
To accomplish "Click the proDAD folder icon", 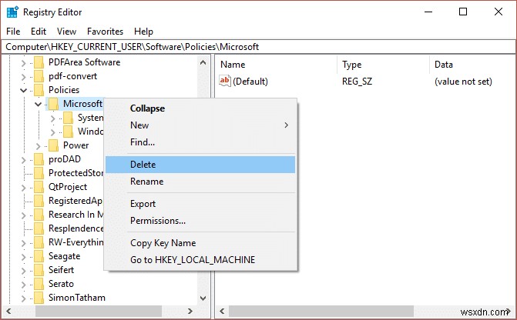I will [x=39, y=159].
